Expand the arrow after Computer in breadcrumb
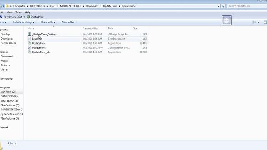This screenshot has width=267, height=150. (x=27, y=6)
